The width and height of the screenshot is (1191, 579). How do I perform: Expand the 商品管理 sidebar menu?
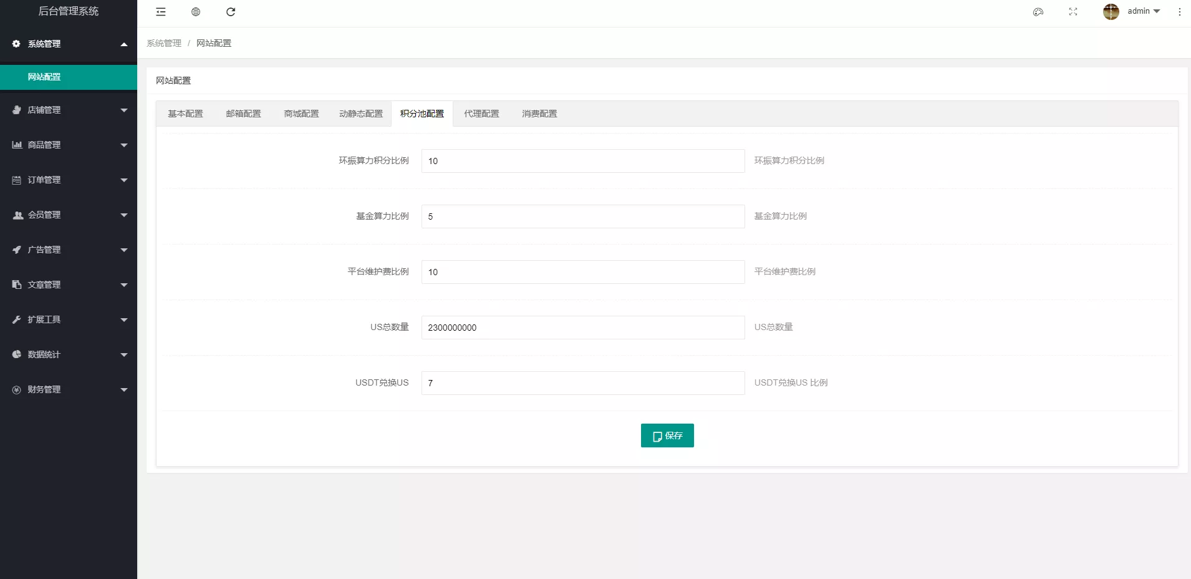(69, 145)
